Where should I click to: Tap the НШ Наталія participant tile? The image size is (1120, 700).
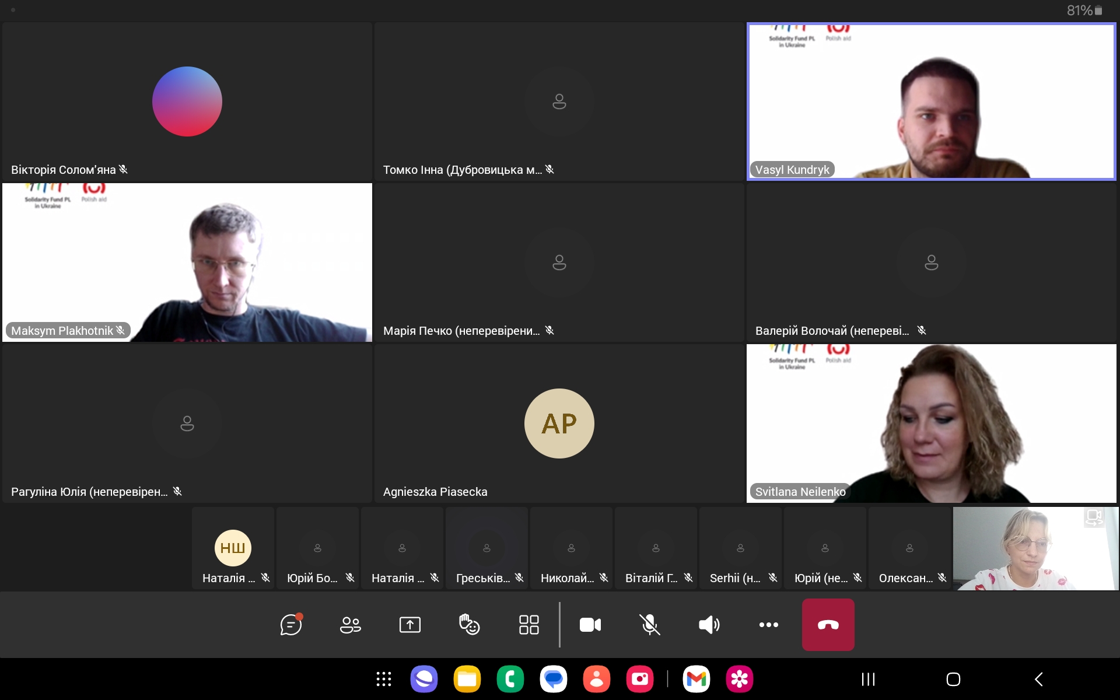click(233, 549)
